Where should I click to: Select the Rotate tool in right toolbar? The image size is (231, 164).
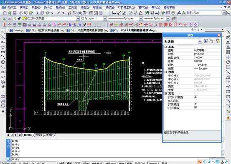(228, 62)
